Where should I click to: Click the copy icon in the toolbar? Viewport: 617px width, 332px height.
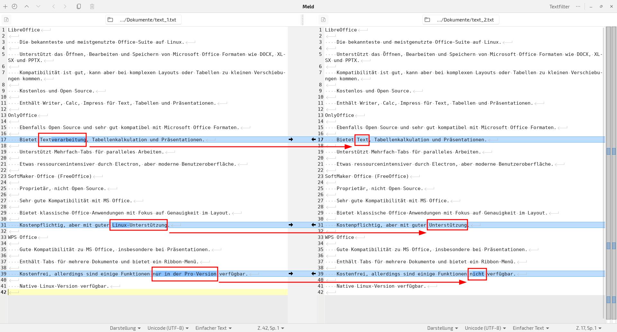[x=79, y=6]
